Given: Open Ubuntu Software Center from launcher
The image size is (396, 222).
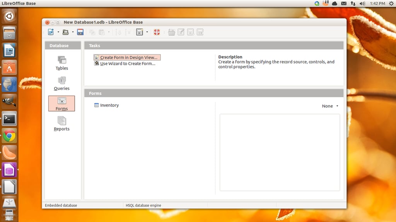Looking at the screenshot, I should pyautogui.click(x=9, y=67).
